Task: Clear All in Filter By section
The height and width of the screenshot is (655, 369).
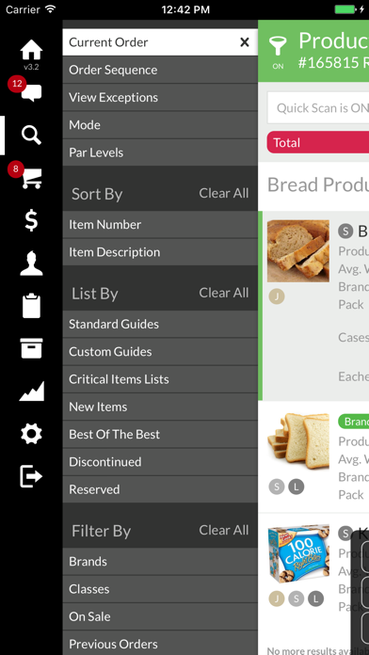Action: pos(224,530)
